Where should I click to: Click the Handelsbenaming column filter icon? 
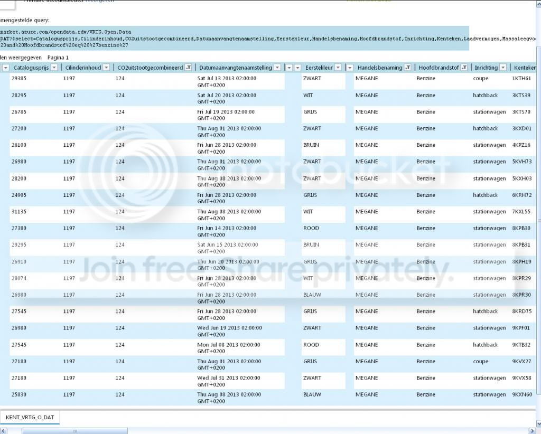tap(407, 68)
